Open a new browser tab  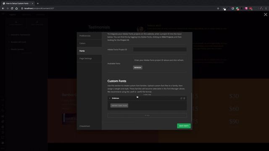[x=38, y=3]
